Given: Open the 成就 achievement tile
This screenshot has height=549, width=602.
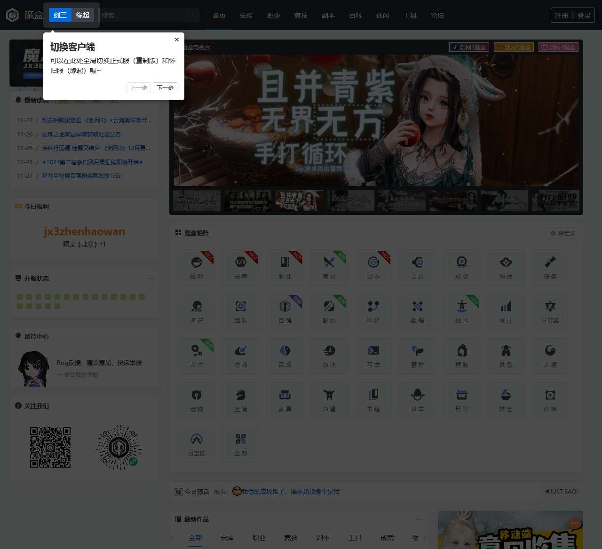Looking at the screenshot, I should [462, 267].
